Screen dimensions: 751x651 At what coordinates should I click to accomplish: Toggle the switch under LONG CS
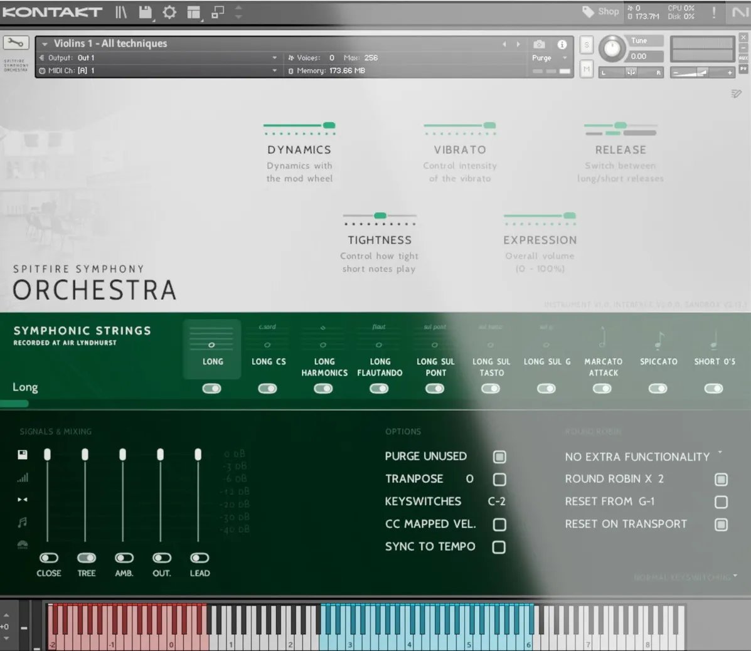tap(268, 388)
